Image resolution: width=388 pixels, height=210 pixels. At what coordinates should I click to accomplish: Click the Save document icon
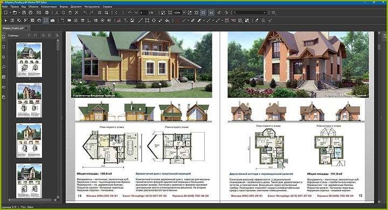[24, 12]
